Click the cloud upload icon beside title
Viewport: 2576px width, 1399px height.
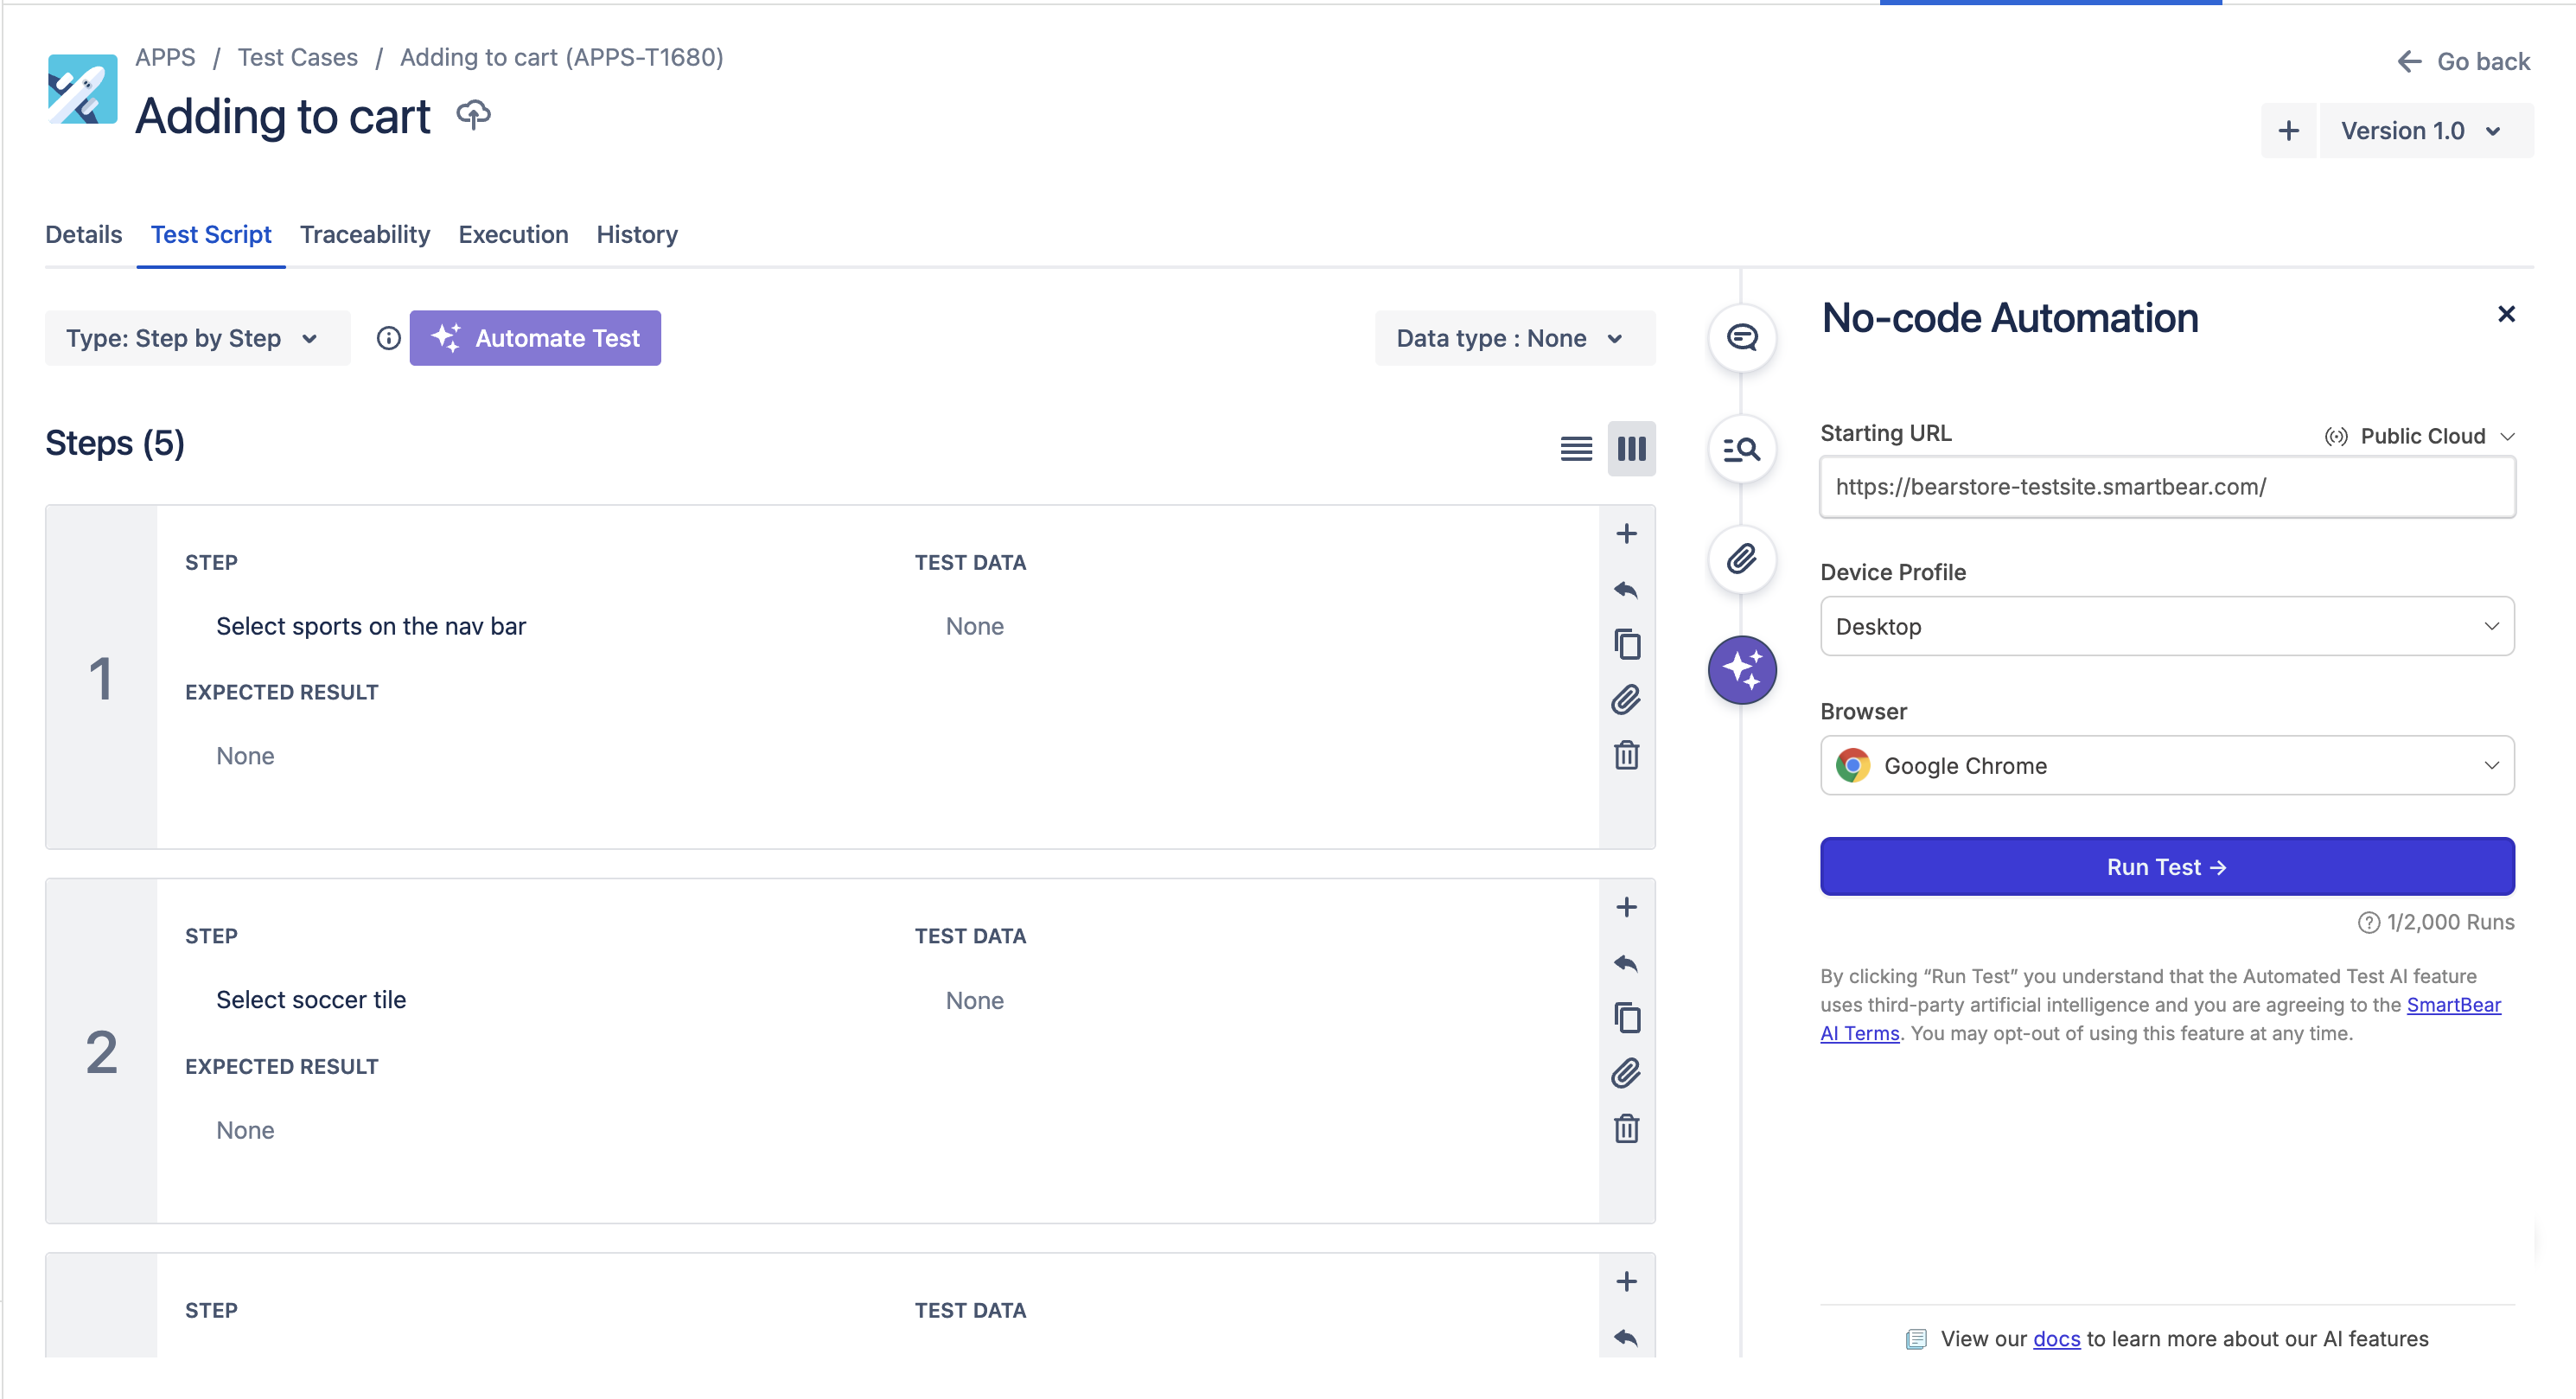[x=473, y=115]
